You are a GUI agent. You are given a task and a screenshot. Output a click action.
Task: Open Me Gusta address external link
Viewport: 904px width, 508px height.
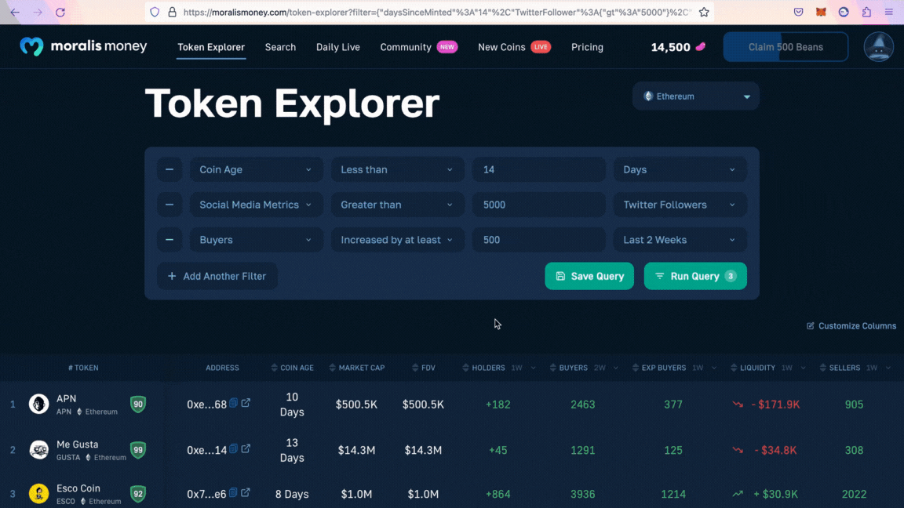point(246,448)
